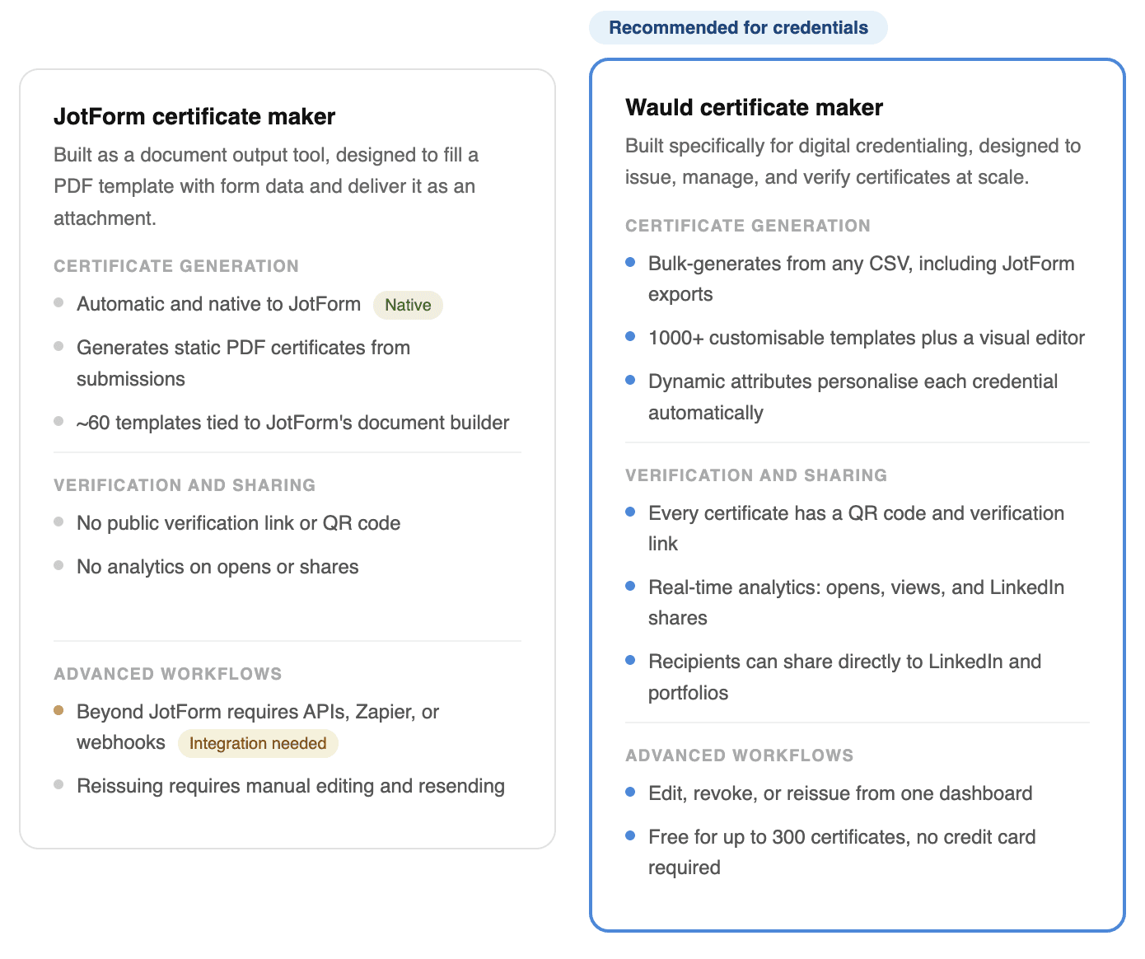Click the orange bullet beside "Beyond JotForm requires APIs"
Screen dimensions: 1145x959
[x=58, y=710]
